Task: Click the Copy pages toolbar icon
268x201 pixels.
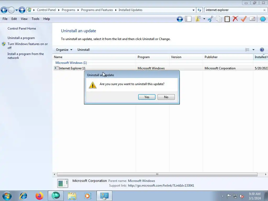Action: pyautogui.click(x=219, y=19)
